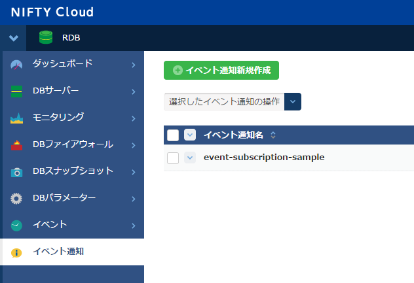Open the DBサーバー menu item
The width and height of the screenshot is (414, 283).
point(73,92)
